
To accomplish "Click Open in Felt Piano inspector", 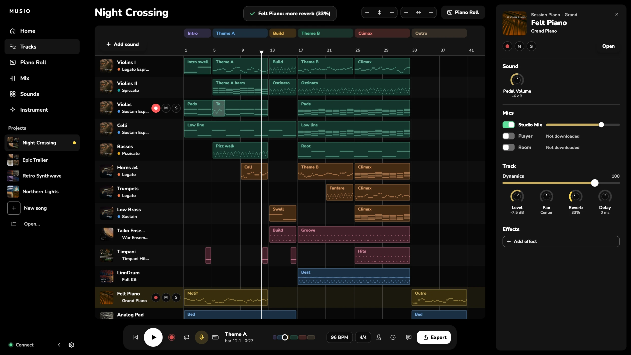I will click(608, 46).
